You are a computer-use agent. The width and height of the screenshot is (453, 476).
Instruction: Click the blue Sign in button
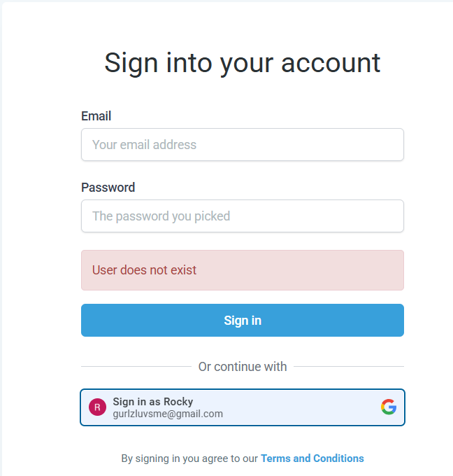(243, 321)
